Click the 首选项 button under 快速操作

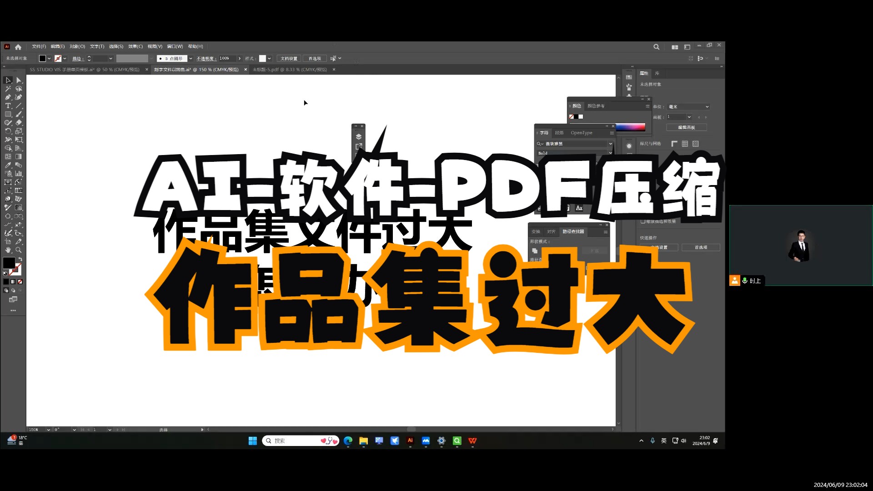pyautogui.click(x=701, y=247)
